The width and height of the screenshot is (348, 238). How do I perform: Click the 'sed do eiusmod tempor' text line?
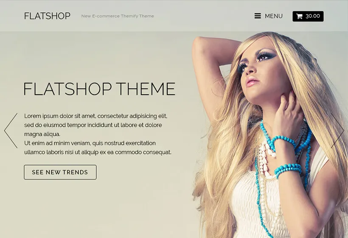(x=93, y=125)
